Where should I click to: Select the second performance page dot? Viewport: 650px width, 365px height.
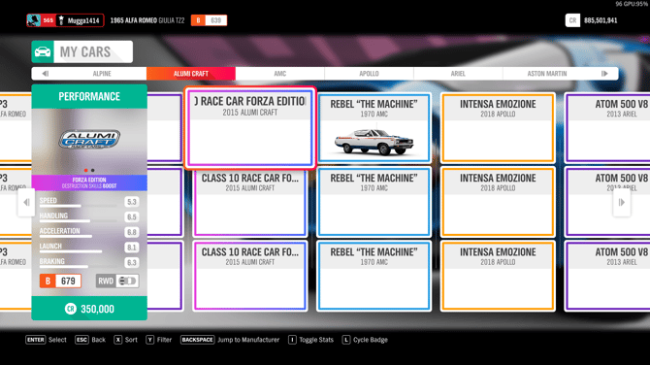click(x=93, y=171)
